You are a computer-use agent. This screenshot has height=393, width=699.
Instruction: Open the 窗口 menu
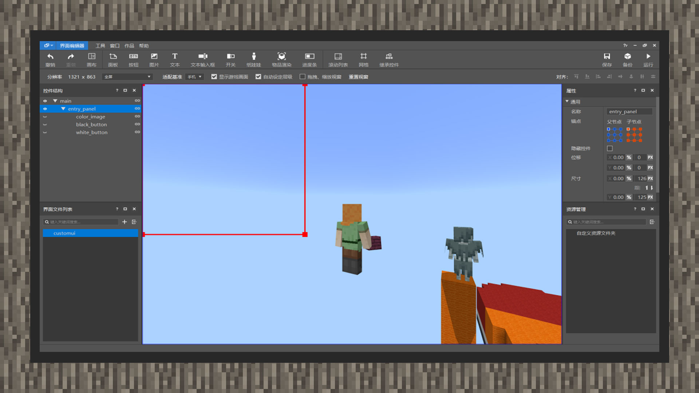coord(115,46)
